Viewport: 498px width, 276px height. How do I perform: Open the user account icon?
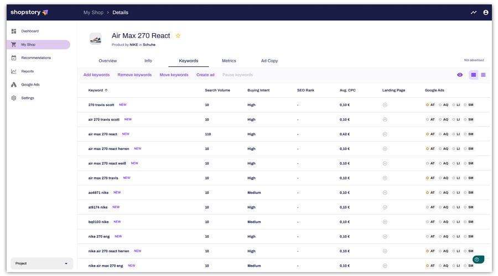486,12
